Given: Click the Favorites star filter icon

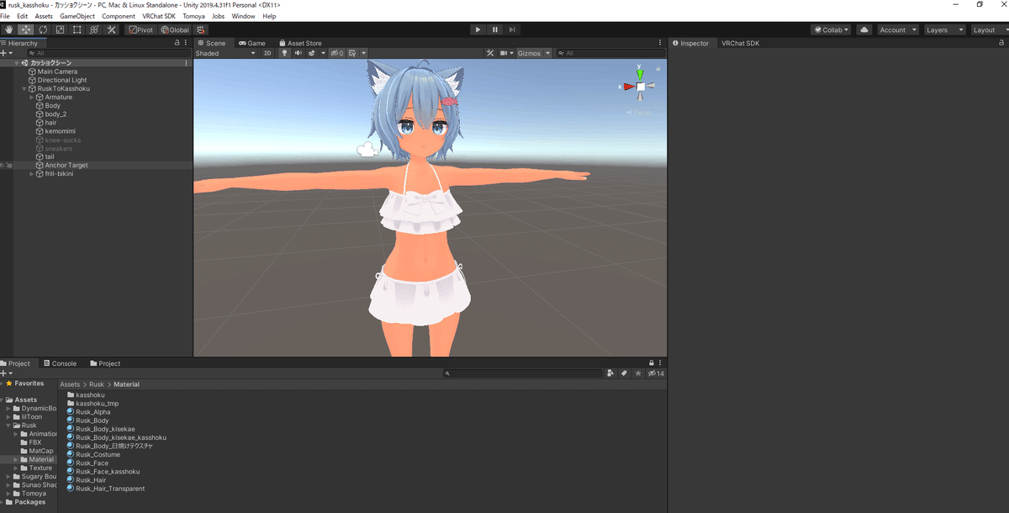Looking at the screenshot, I should pos(639,373).
